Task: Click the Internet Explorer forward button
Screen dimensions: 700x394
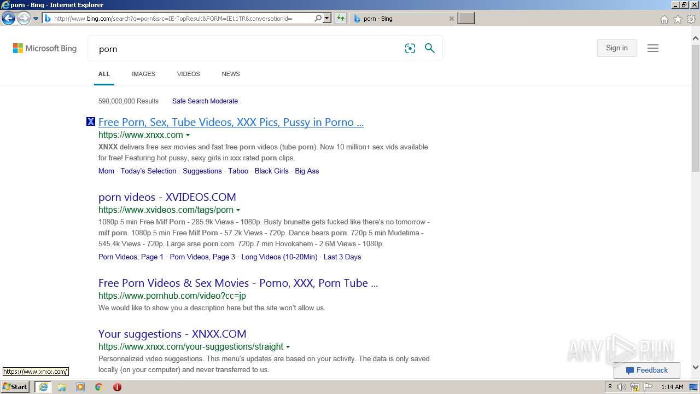Action: [x=24, y=19]
